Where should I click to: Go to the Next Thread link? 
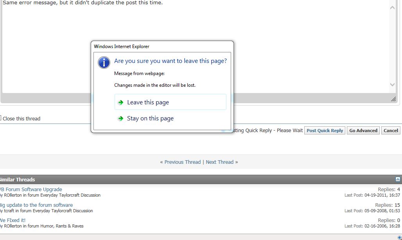(x=220, y=162)
